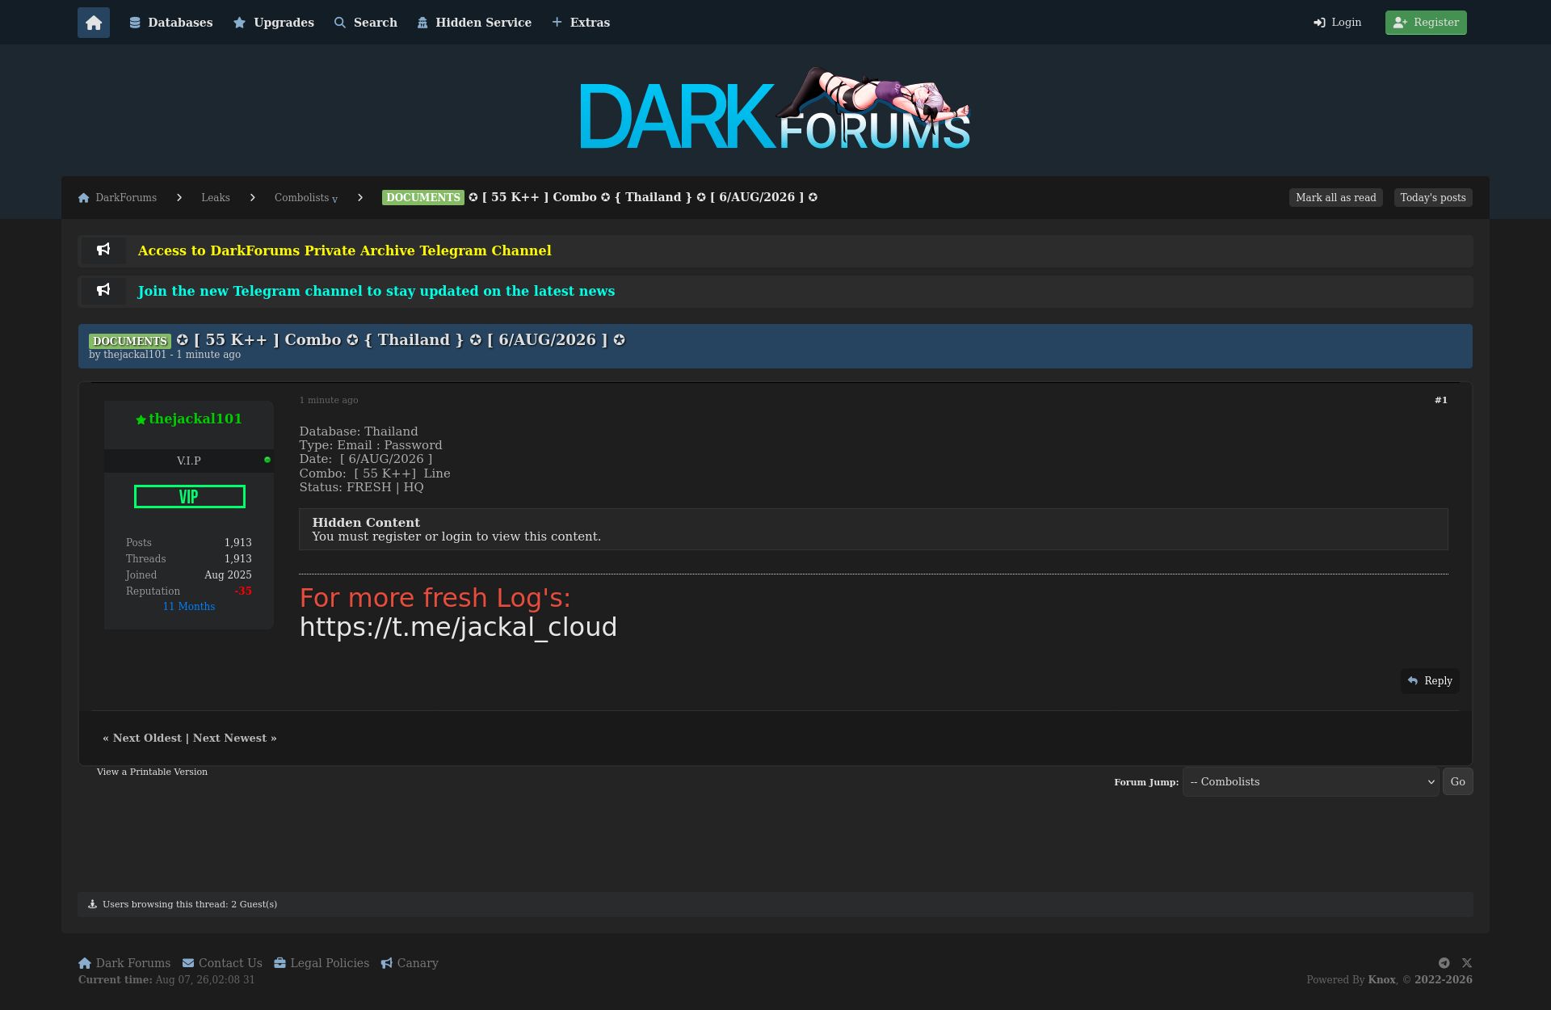Click the briefcase icon for Legal Policies
This screenshot has height=1010, width=1551.
tap(280, 963)
